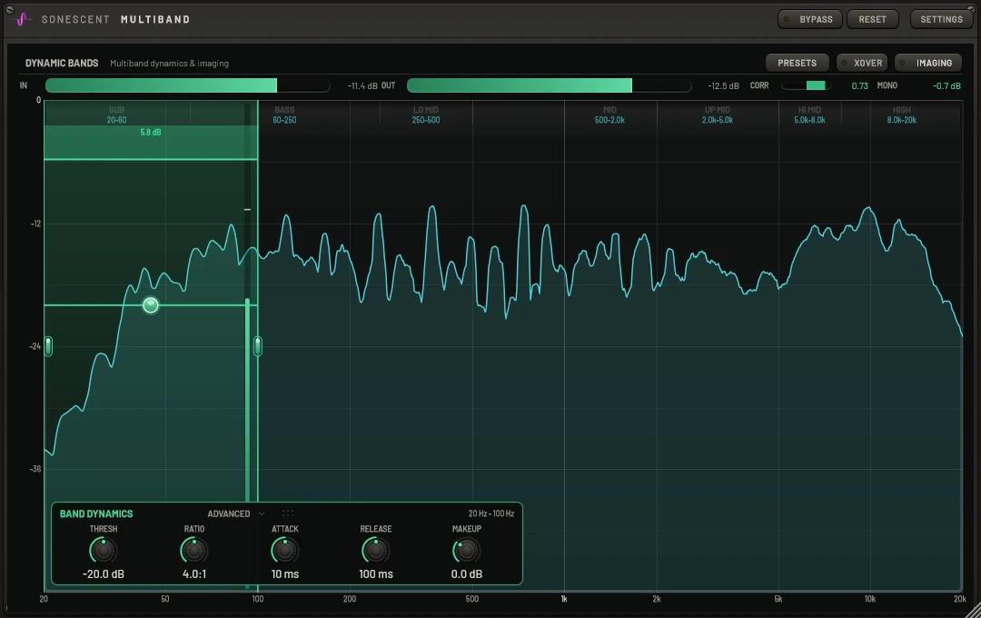Click the DYNAMIC BANDS heading
Screen dimensions: 981x618
point(62,64)
